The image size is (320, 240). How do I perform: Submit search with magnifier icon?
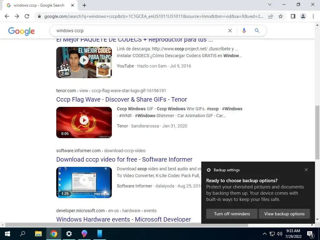coord(257,31)
